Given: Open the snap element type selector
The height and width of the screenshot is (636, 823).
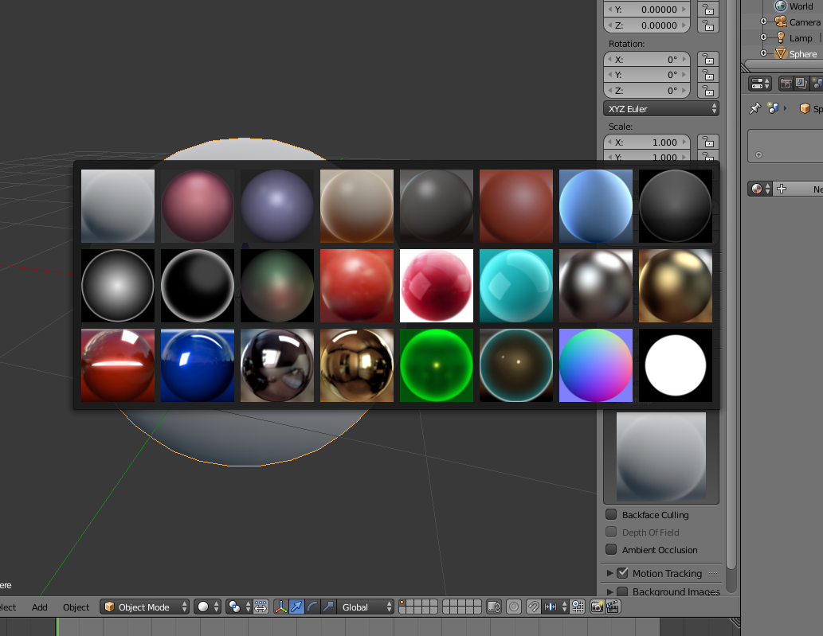Looking at the screenshot, I should pyautogui.click(x=555, y=607).
